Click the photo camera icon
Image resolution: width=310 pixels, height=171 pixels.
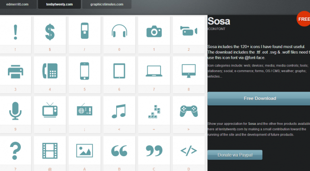tap(154, 31)
